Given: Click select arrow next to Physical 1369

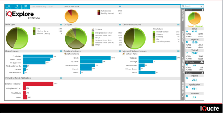Looking at the screenshot, I should (x=187, y=42).
